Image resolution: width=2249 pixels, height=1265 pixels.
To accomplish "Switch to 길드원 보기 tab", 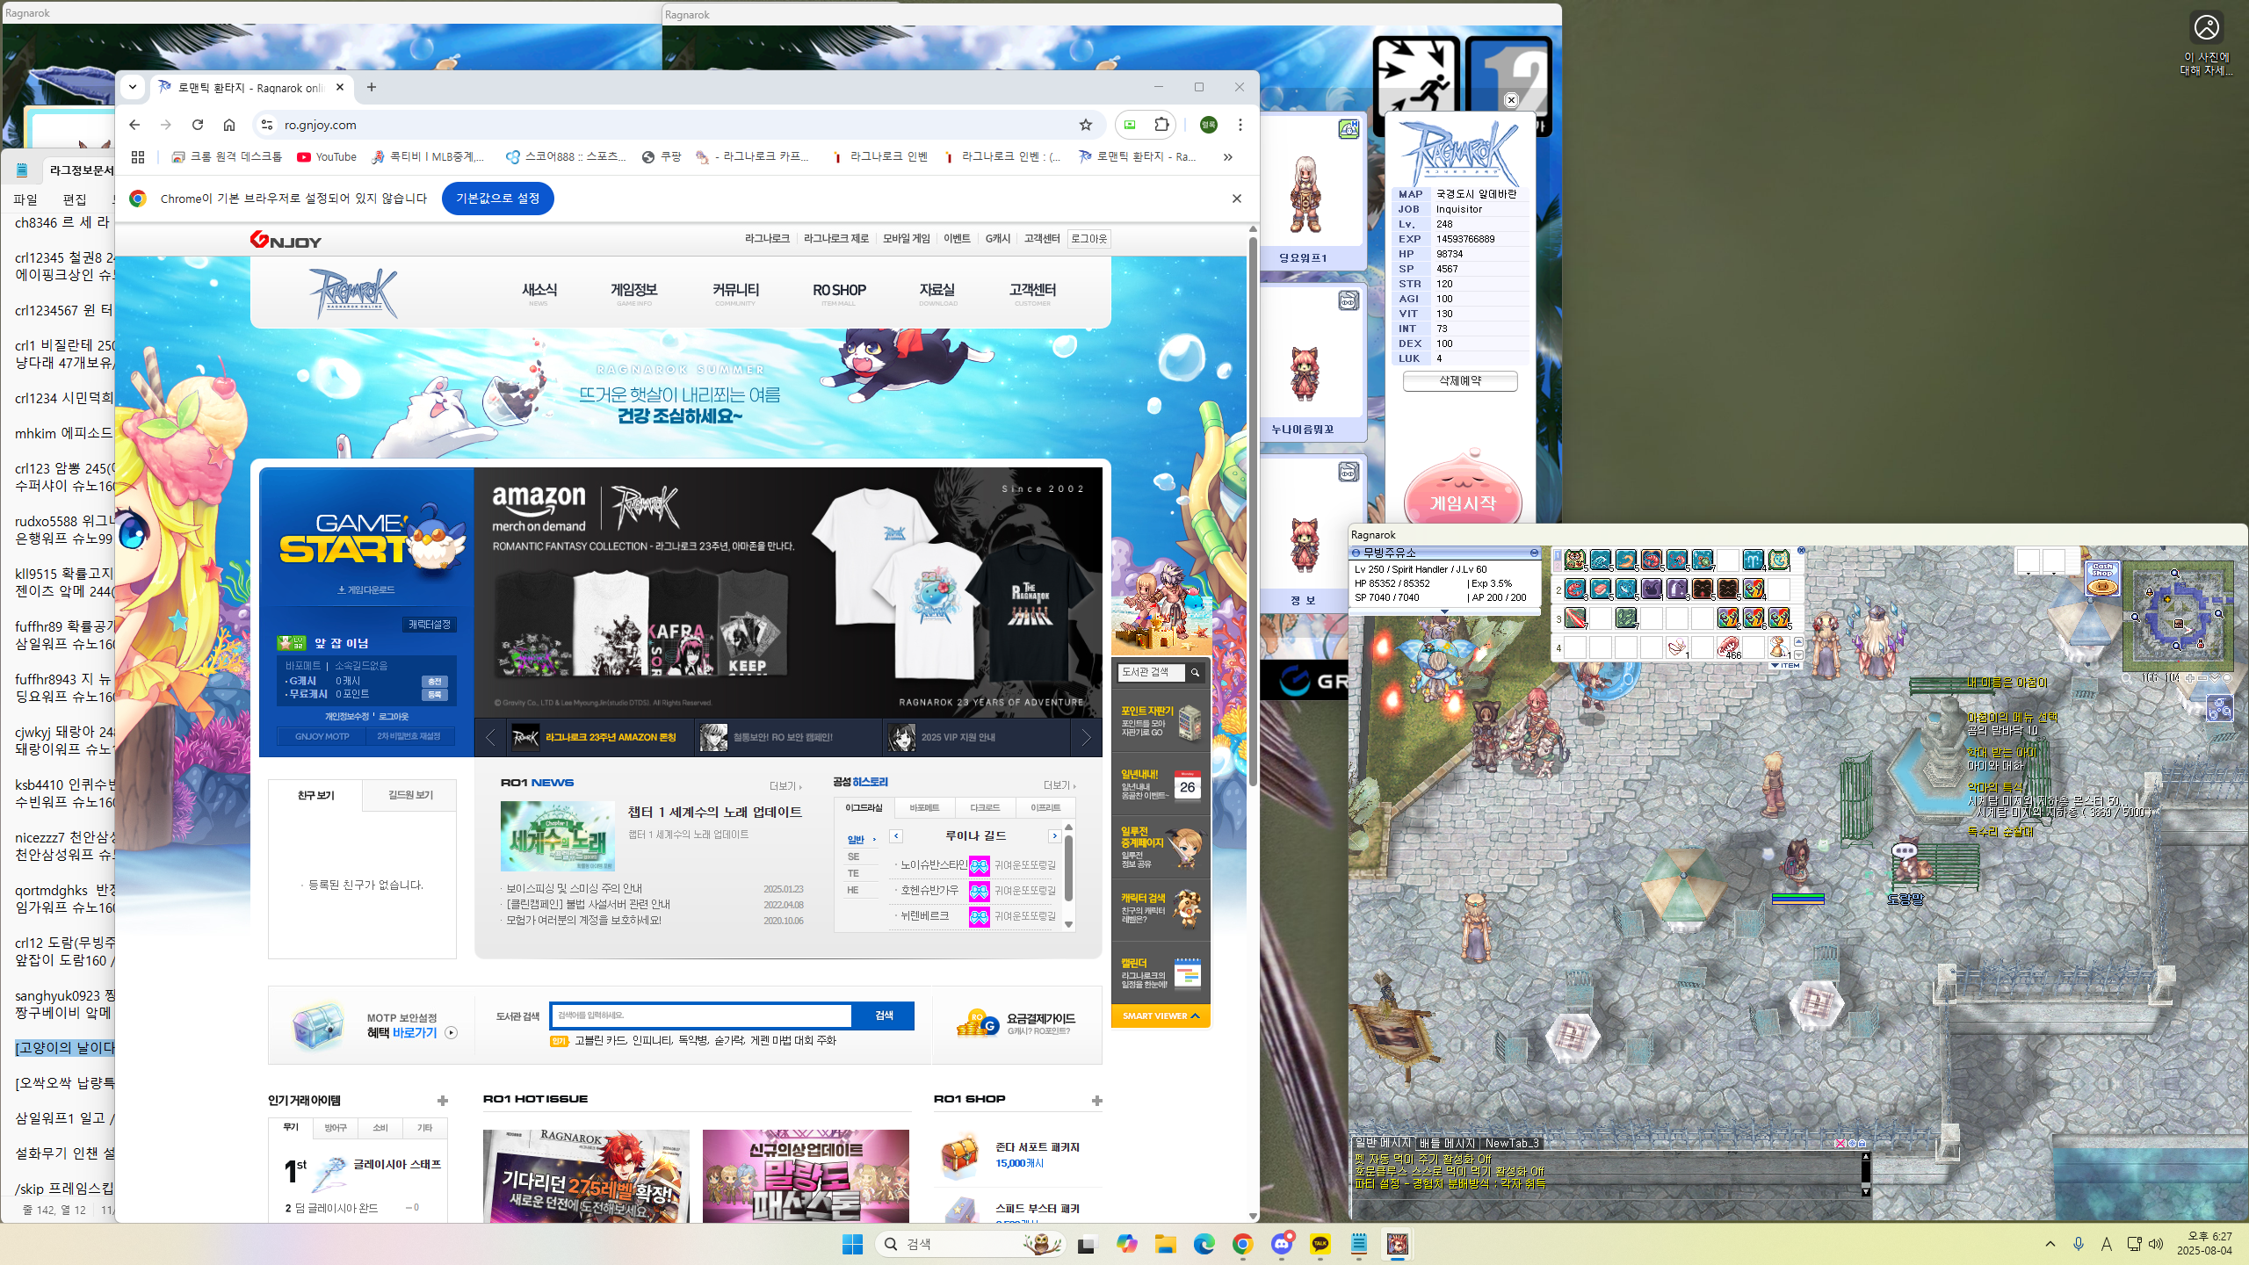I will coord(410,795).
